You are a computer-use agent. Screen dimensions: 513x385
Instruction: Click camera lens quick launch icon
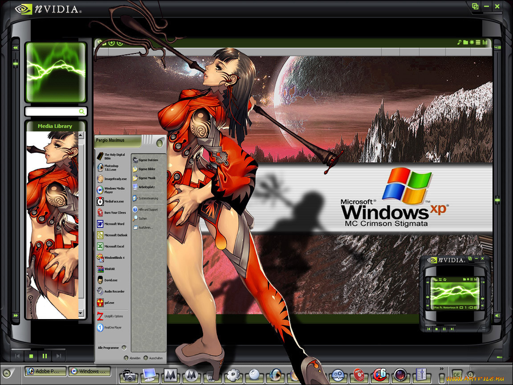click(x=400, y=375)
